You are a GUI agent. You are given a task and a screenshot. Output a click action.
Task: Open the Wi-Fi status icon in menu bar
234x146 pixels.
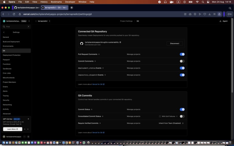pos(197,2)
